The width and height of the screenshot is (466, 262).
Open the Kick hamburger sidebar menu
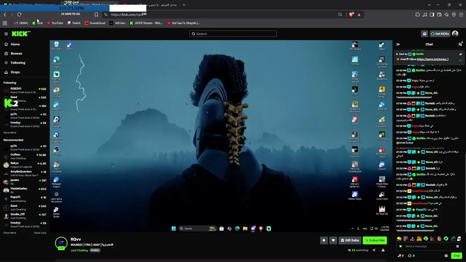[6, 34]
